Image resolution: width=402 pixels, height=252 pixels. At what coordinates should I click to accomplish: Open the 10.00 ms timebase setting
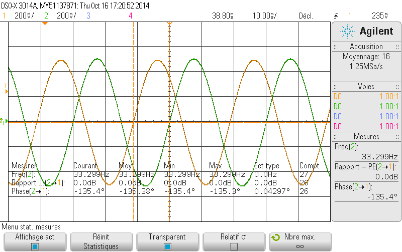click(x=264, y=16)
